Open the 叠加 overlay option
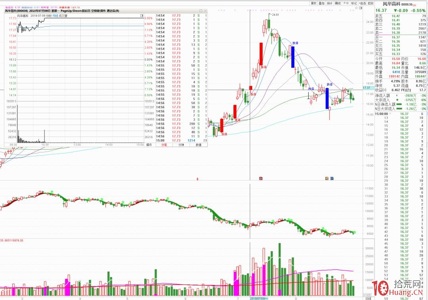The image size is (428, 300). pyautogui.click(x=322, y=3)
